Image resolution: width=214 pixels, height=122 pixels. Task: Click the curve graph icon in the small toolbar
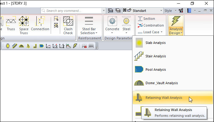pyautogui.click(x=48, y=46)
